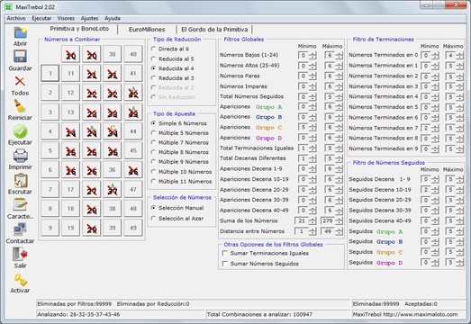Open the Visores menu
The width and height of the screenshot is (471, 324).
66,18
